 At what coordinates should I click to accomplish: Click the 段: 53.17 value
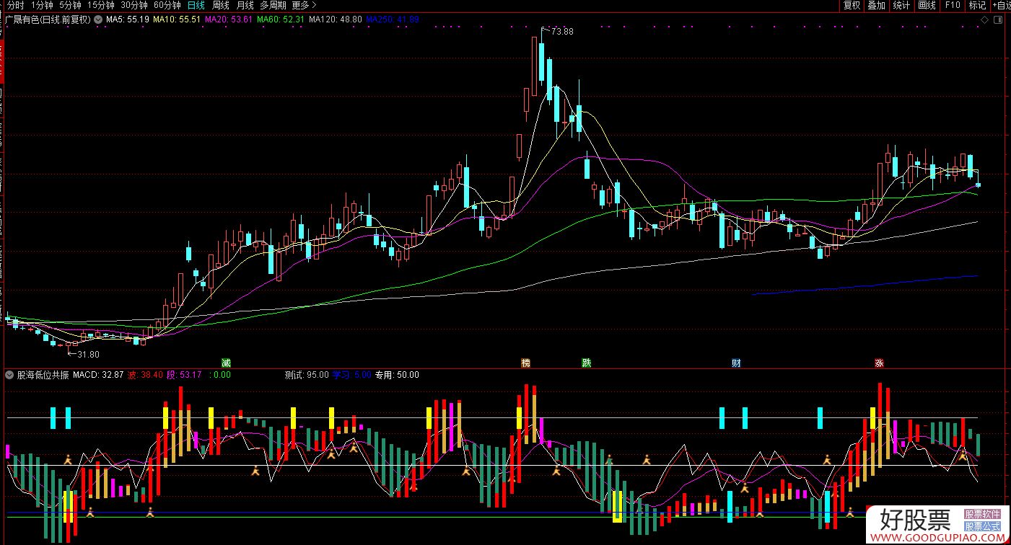tap(184, 375)
